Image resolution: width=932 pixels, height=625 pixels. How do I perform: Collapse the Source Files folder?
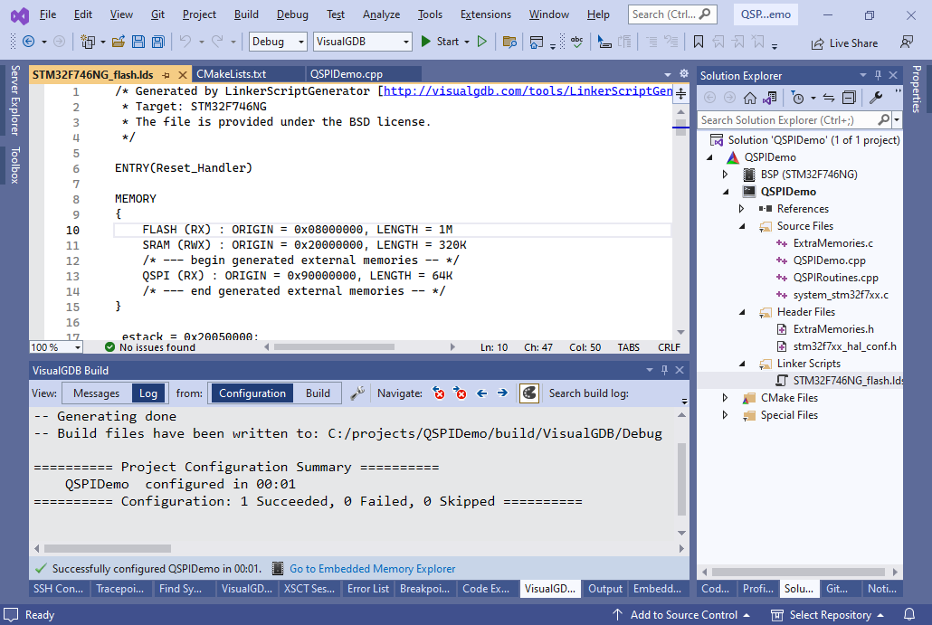(x=742, y=226)
